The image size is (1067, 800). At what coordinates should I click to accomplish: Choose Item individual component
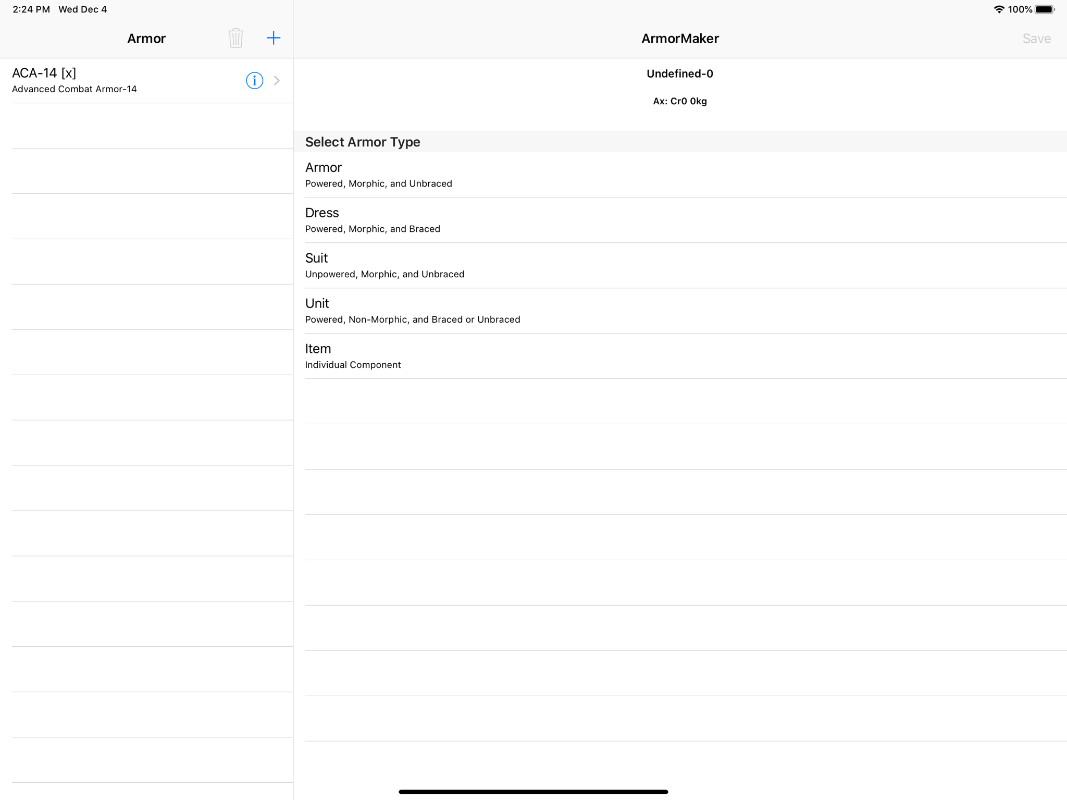(x=680, y=356)
